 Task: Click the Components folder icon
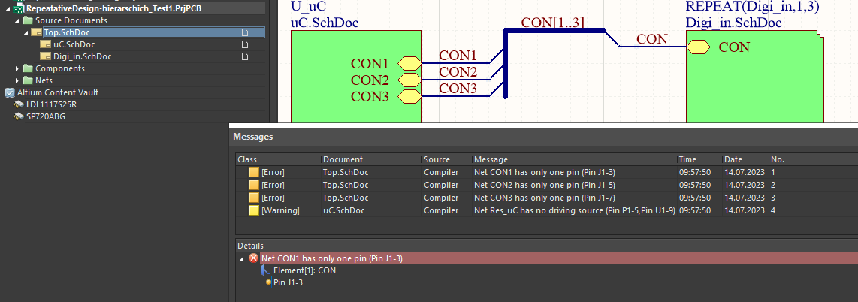27,69
